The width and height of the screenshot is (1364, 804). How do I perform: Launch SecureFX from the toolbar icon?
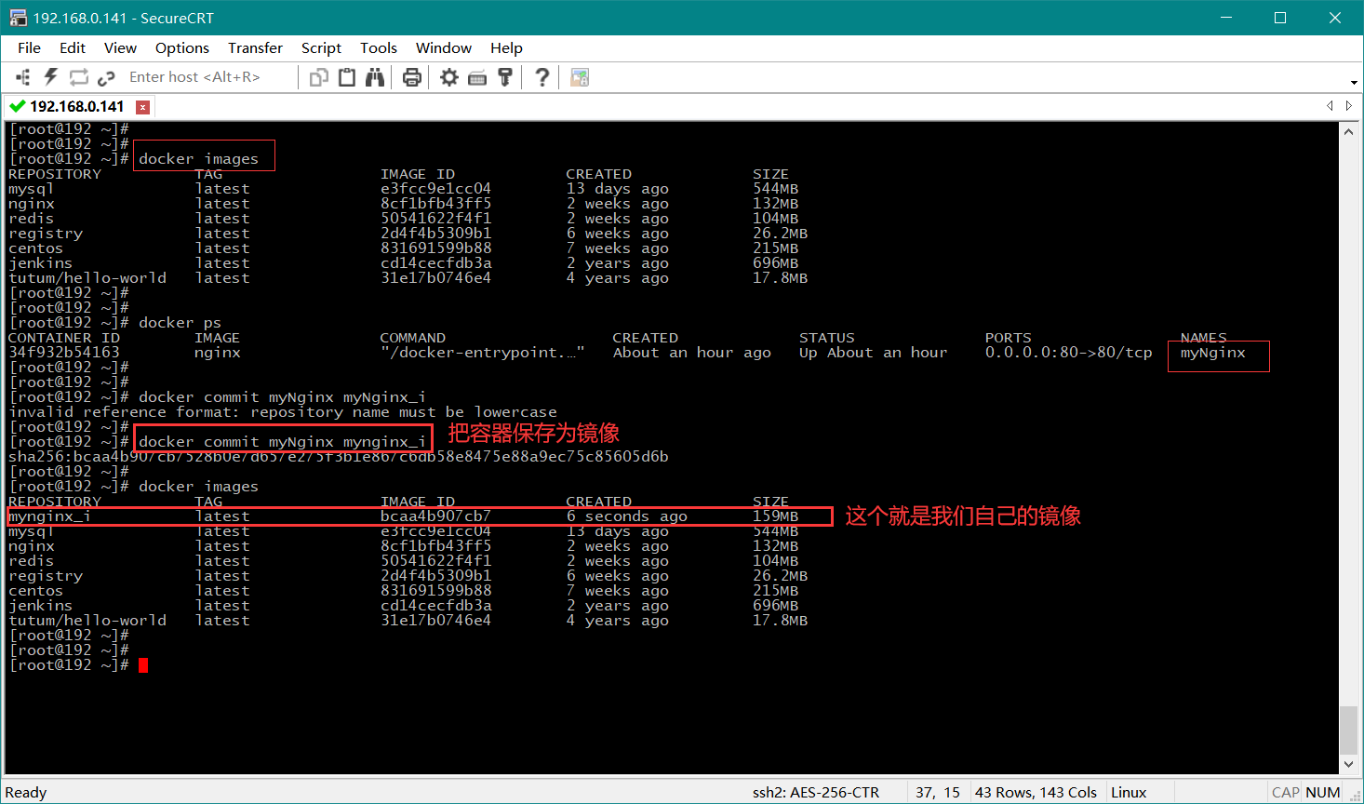(580, 77)
